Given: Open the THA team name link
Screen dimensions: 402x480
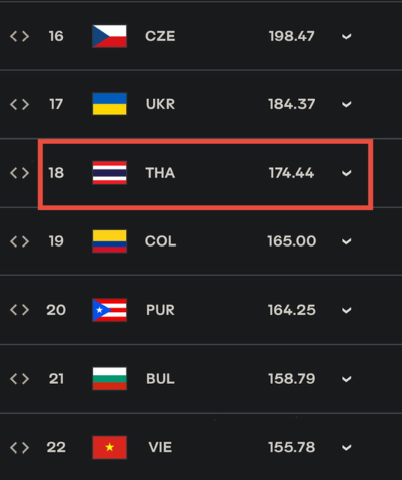Looking at the screenshot, I should 160,173.
